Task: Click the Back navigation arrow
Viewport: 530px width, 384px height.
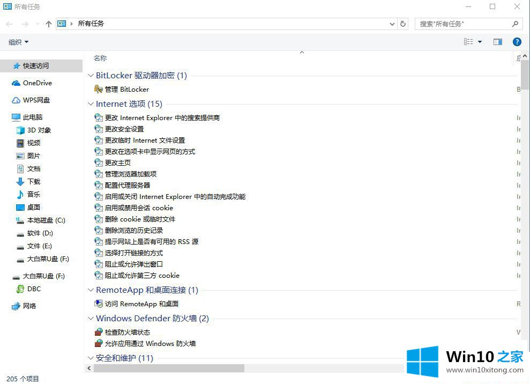Action: point(10,24)
